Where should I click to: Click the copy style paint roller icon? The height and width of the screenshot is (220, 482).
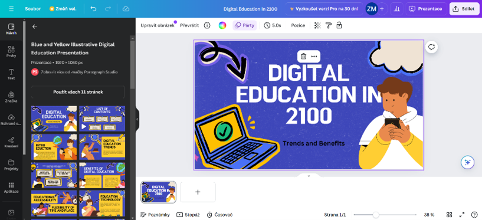[x=329, y=25]
